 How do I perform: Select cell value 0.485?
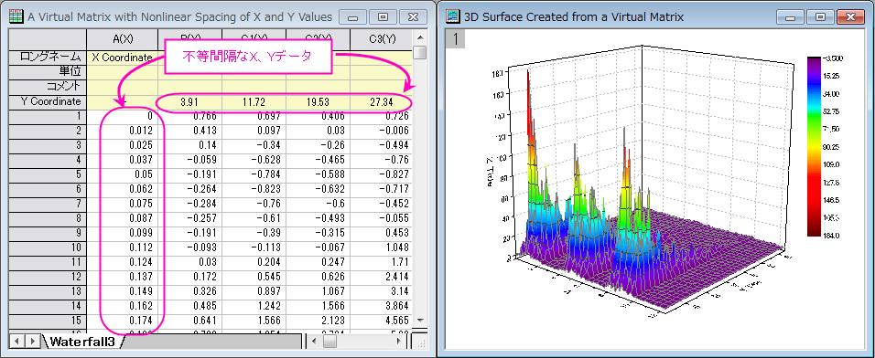coord(190,306)
